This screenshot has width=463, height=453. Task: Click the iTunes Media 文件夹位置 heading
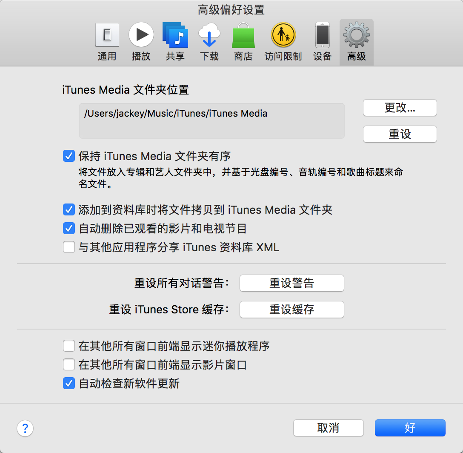click(126, 90)
